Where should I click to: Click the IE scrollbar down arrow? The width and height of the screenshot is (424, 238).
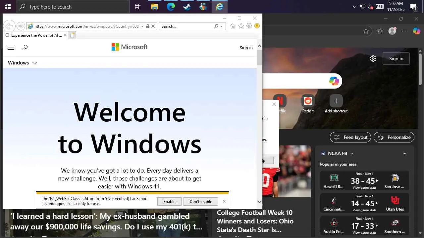pos(259,202)
